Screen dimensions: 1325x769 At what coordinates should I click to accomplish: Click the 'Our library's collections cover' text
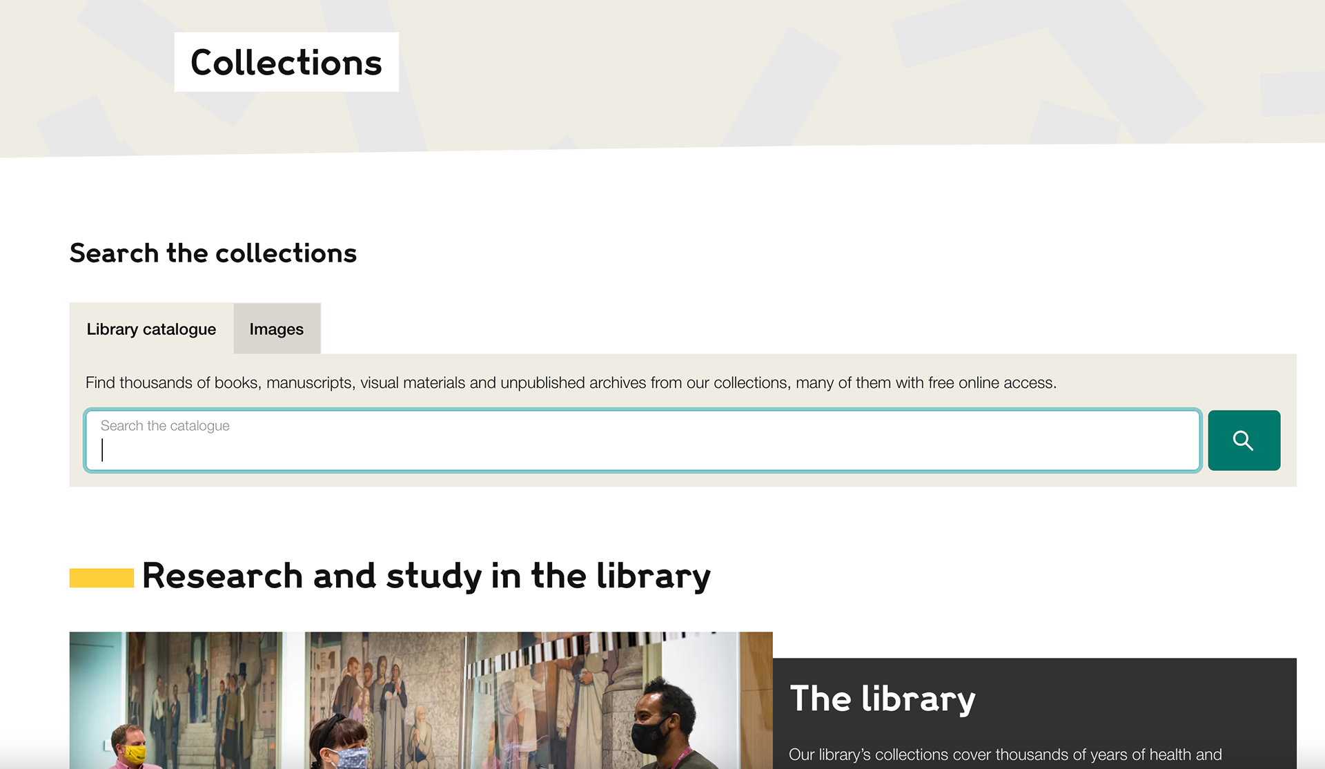[x=1005, y=755]
